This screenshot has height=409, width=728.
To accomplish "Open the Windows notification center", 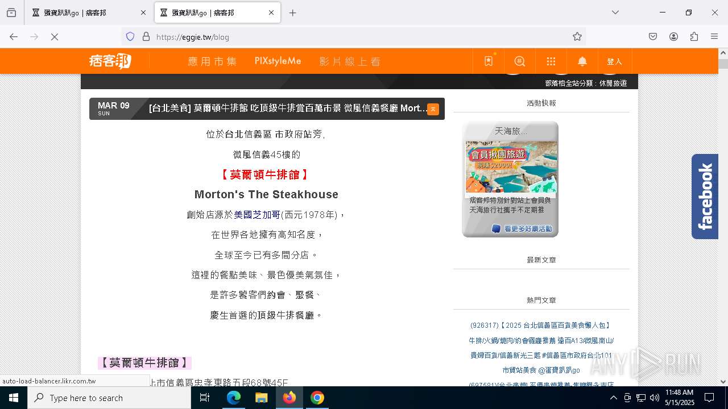I will 710,398.
